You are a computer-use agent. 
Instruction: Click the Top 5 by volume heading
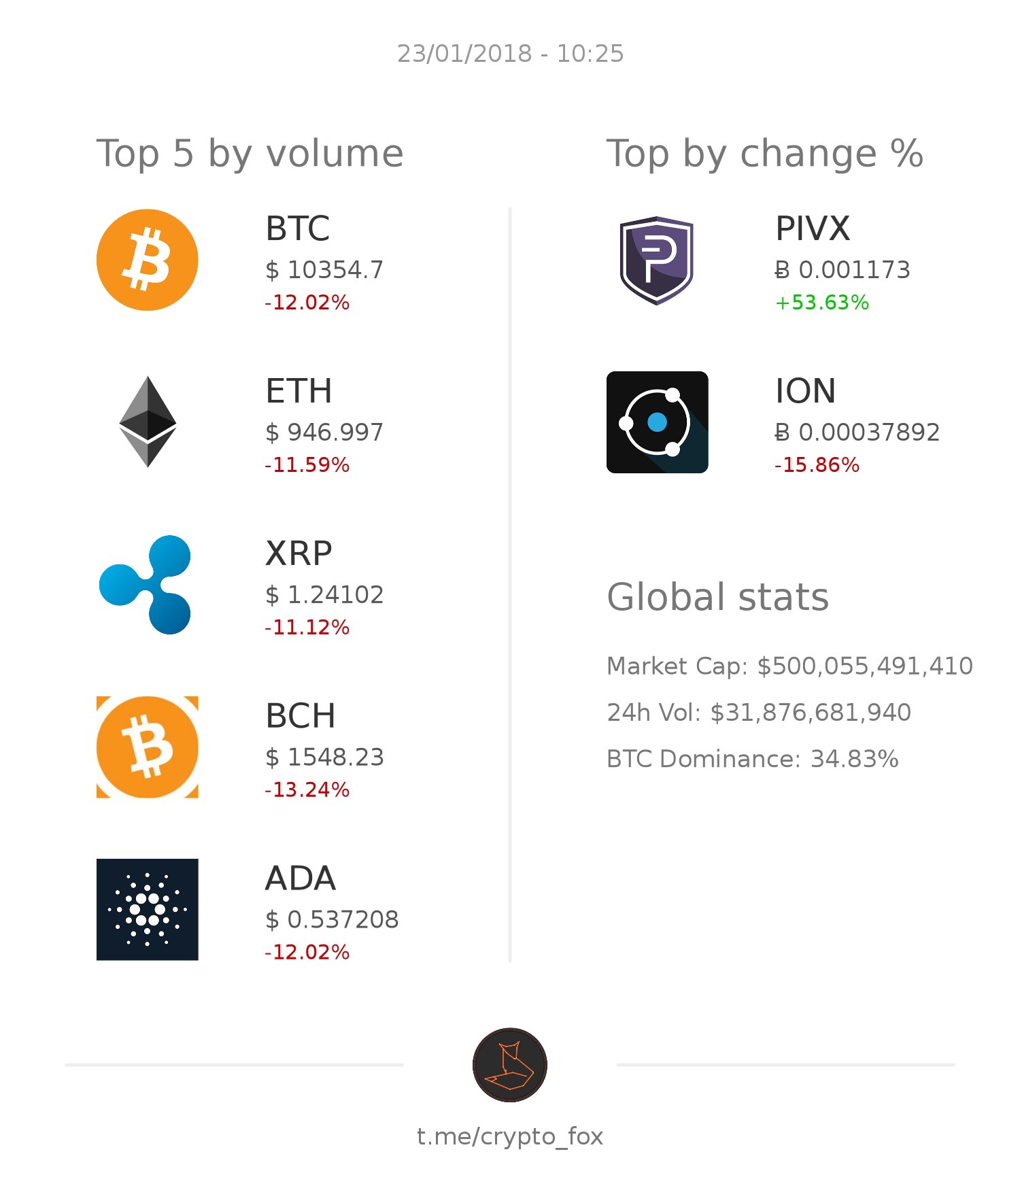[x=250, y=154]
